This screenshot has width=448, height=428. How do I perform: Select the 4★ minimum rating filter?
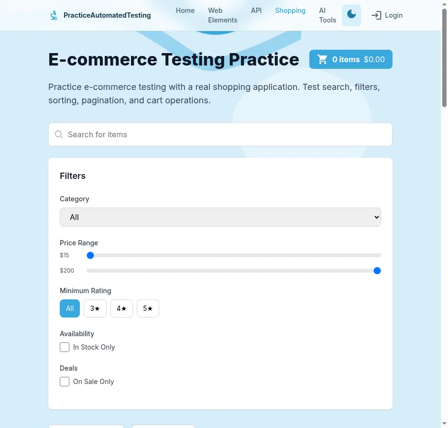[121, 308]
